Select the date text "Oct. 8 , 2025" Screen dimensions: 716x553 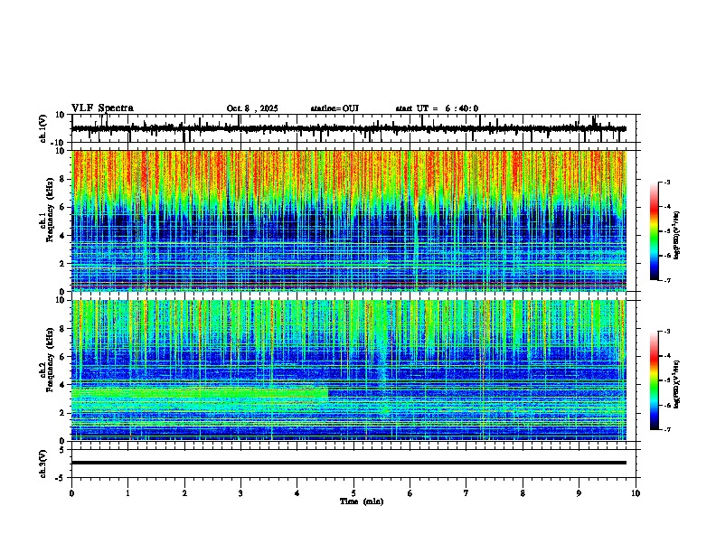(x=252, y=108)
